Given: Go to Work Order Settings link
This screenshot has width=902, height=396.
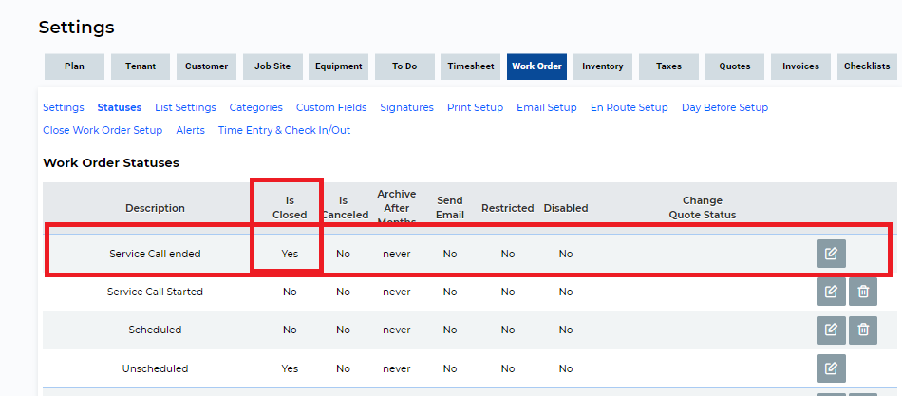Looking at the screenshot, I should (x=64, y=107).
